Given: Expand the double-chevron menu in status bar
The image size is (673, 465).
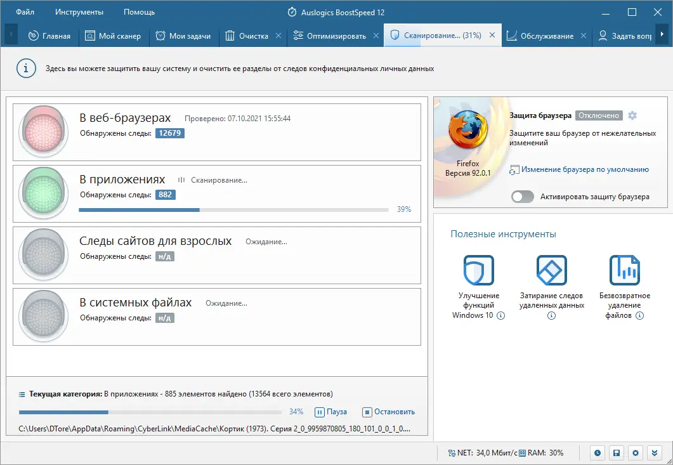Looking at the screenshot, I should coord(655,453).
